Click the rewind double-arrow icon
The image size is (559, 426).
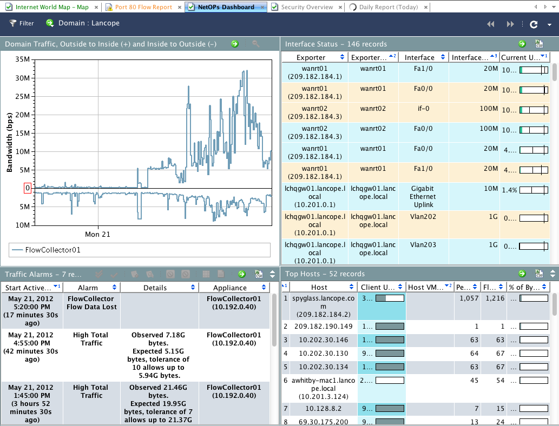coord(491,24)
